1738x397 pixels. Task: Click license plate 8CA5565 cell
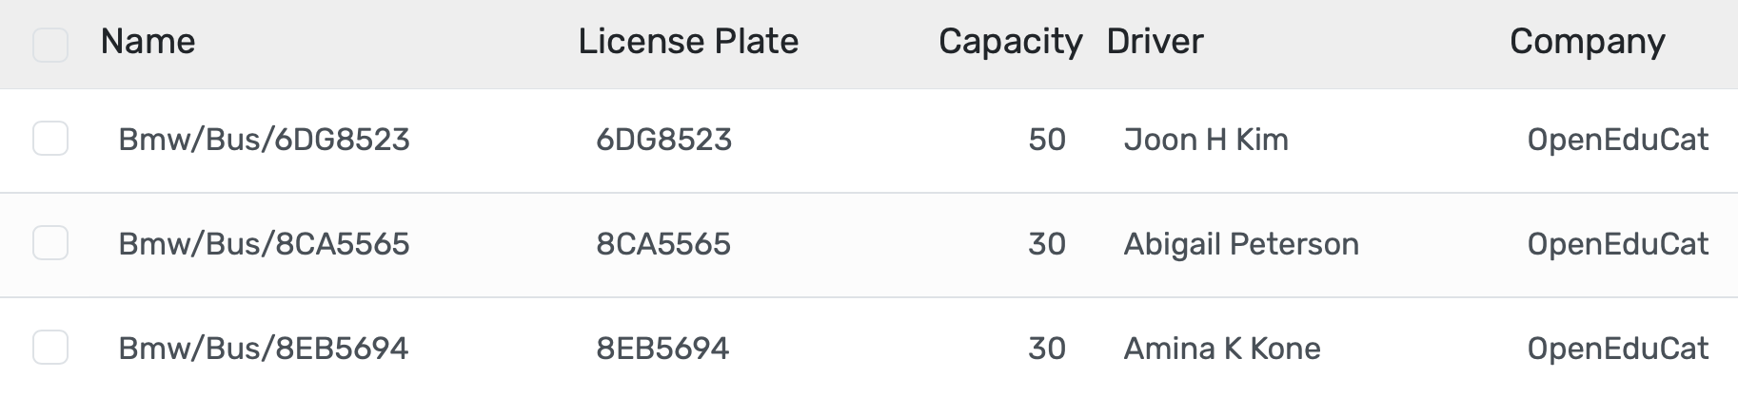click(x=663, y=245)
